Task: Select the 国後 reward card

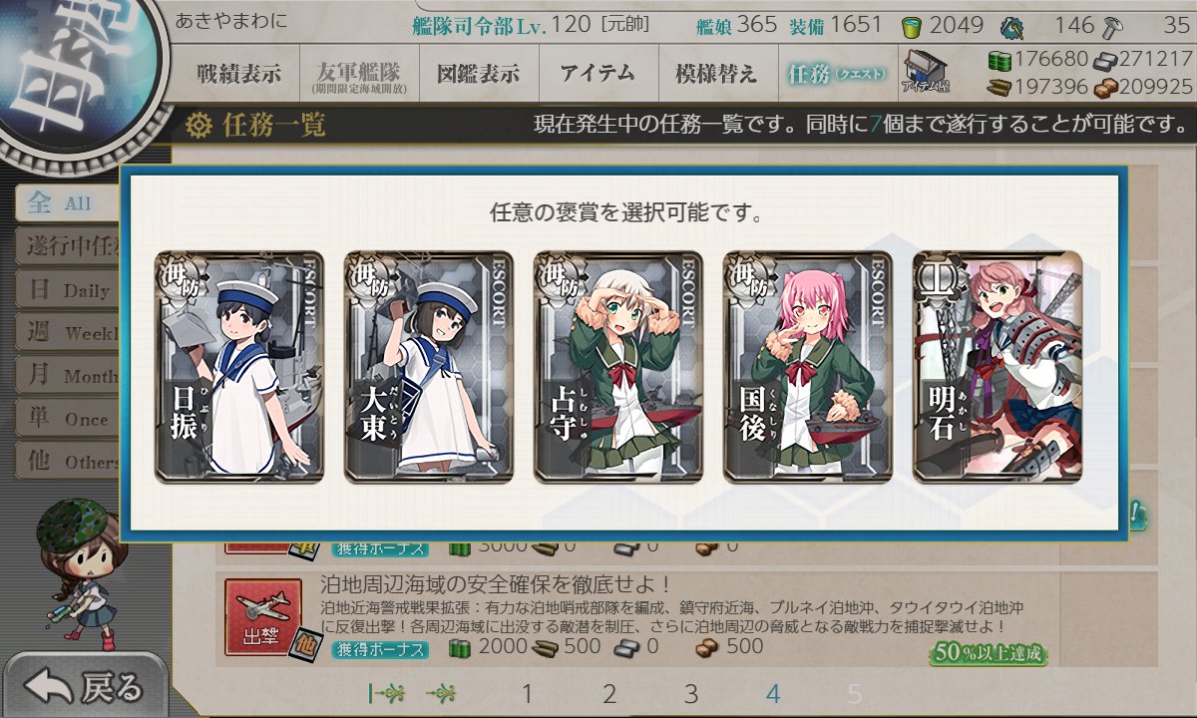Action: coord(808,367)
